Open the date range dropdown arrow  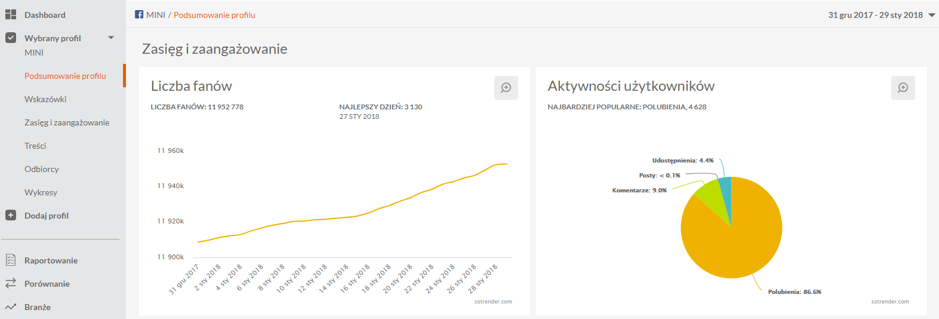point(932,16)
